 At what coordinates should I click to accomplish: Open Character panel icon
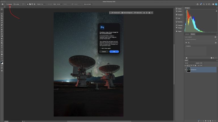click(x=177, y=25)
